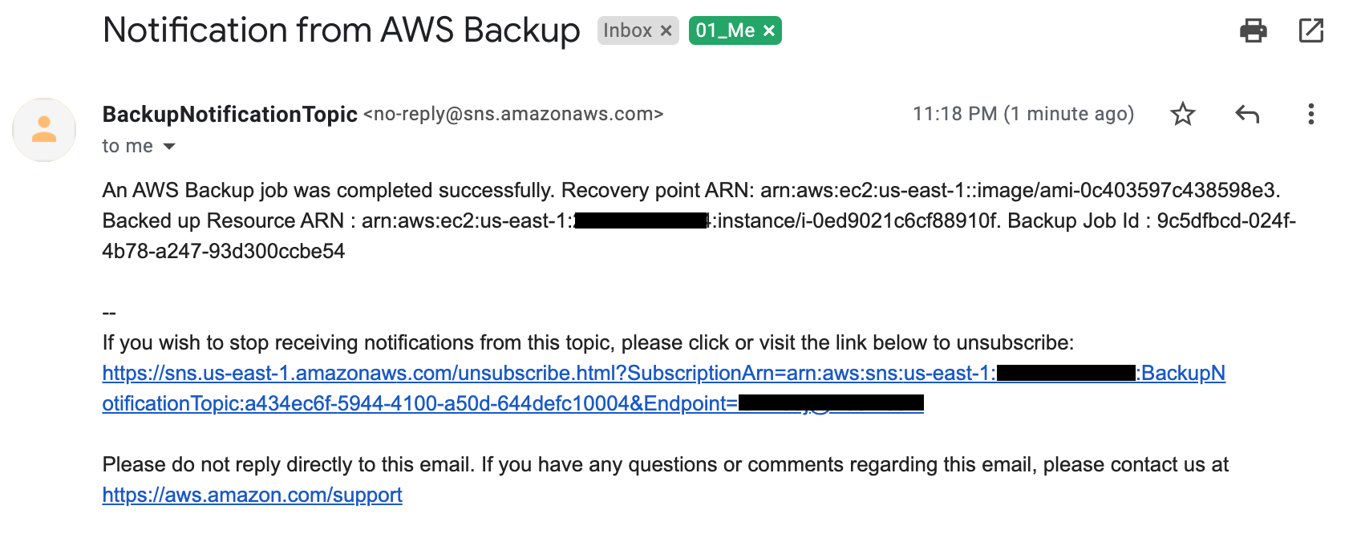
Task: Open the aws.amazon.com/support link
Action: click(x=252, y=495)
